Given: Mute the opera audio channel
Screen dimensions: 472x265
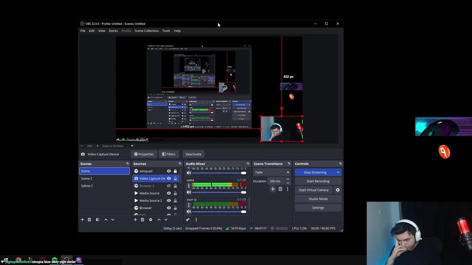Looking at the screenshot, I should (x=189, y=192).
